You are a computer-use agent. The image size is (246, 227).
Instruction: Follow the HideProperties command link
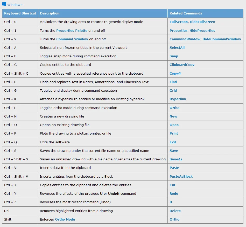pyautogui.click(x=202, y=30)
